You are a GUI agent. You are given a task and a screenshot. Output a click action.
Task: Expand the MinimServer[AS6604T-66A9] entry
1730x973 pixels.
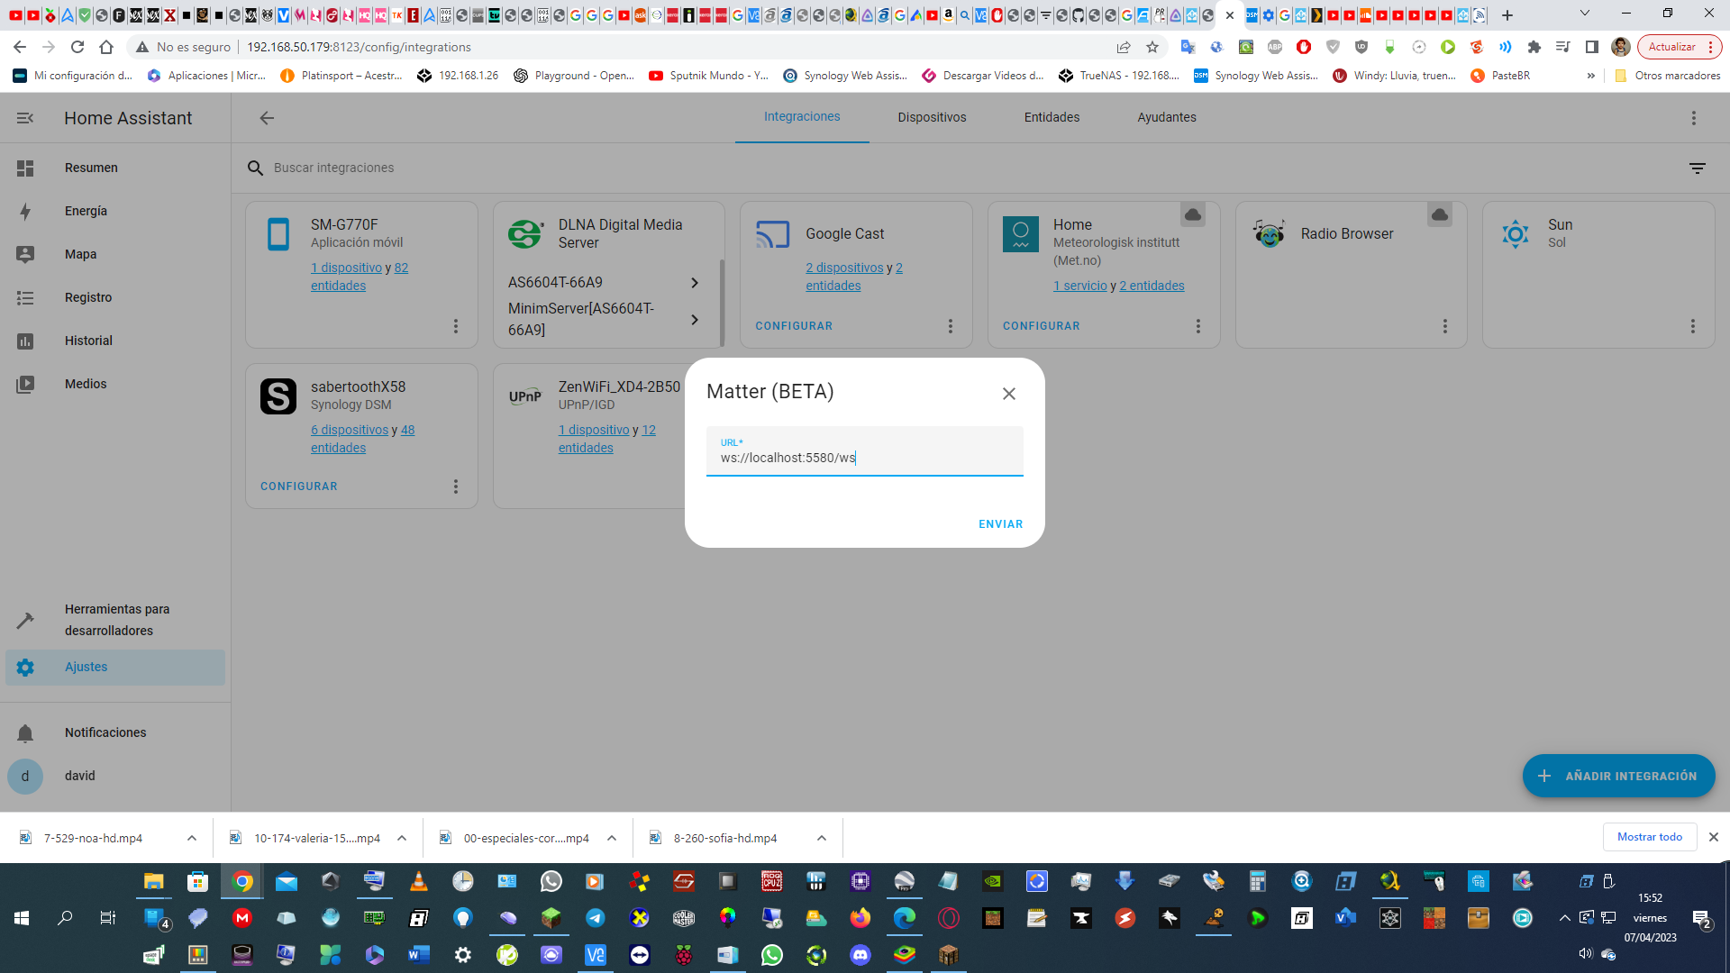click(694, 320)
